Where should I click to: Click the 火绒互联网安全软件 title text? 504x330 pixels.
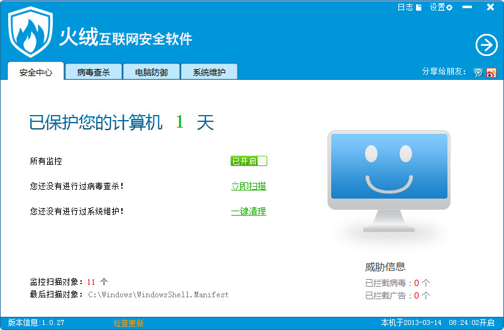tap(126, 36)
